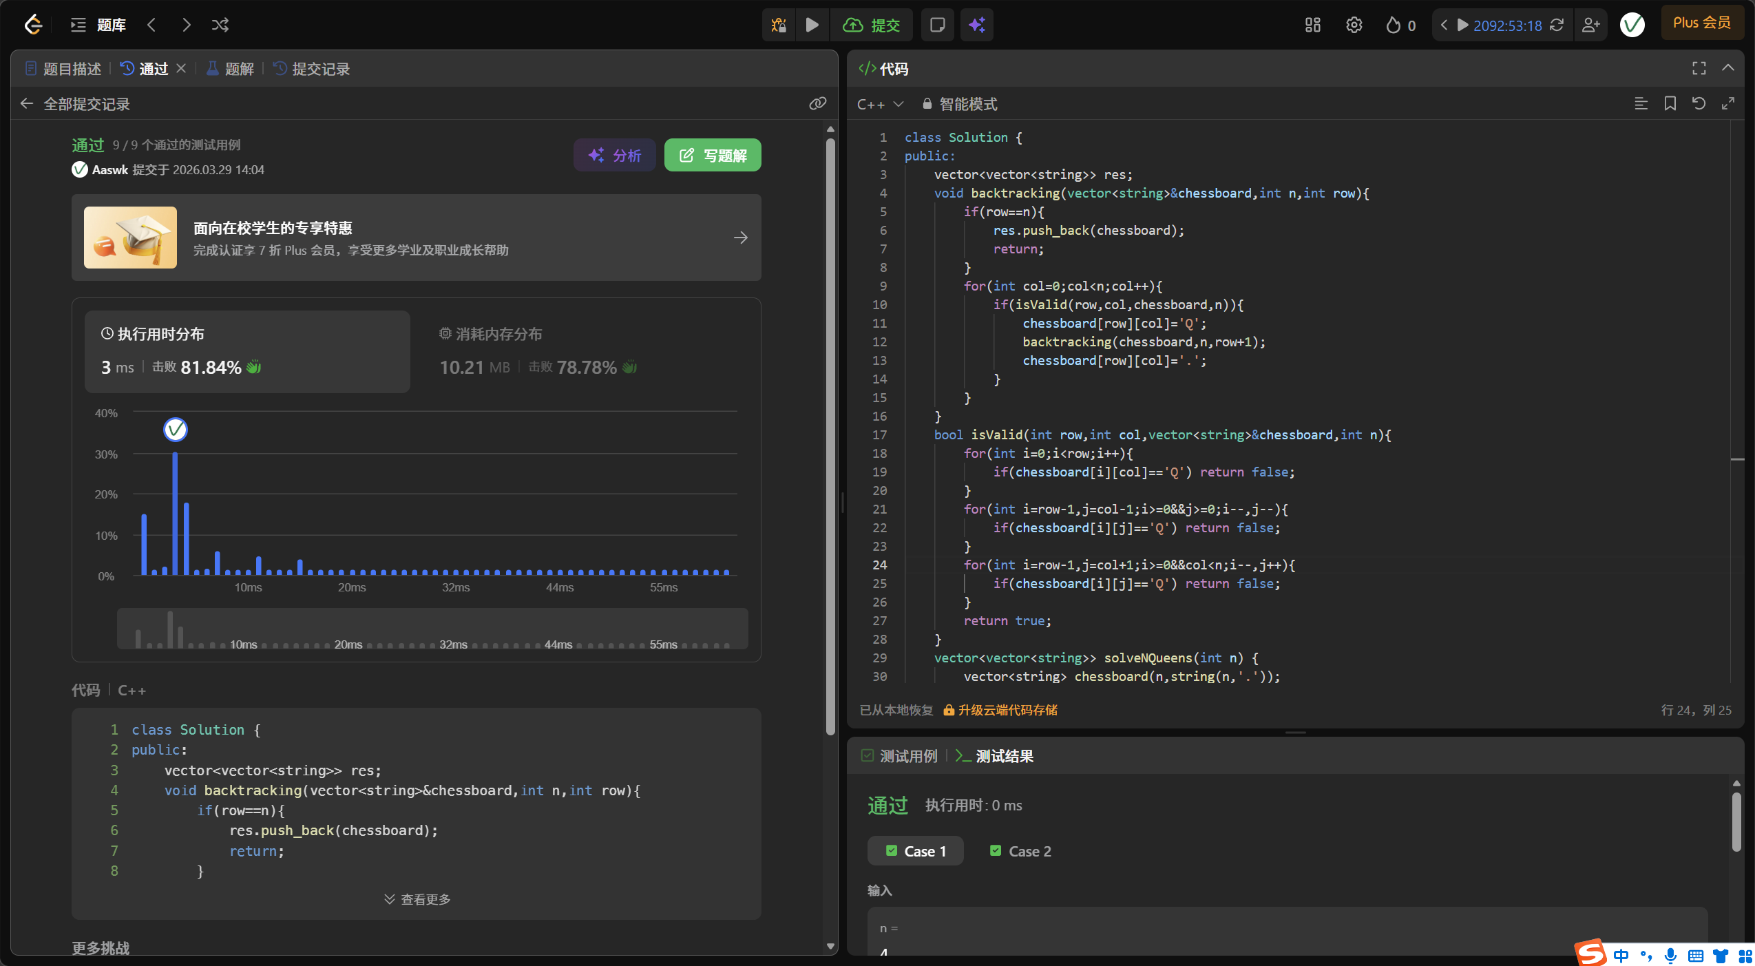
Task: Click the chart range slider strip
Action: [x=432, y=629]
